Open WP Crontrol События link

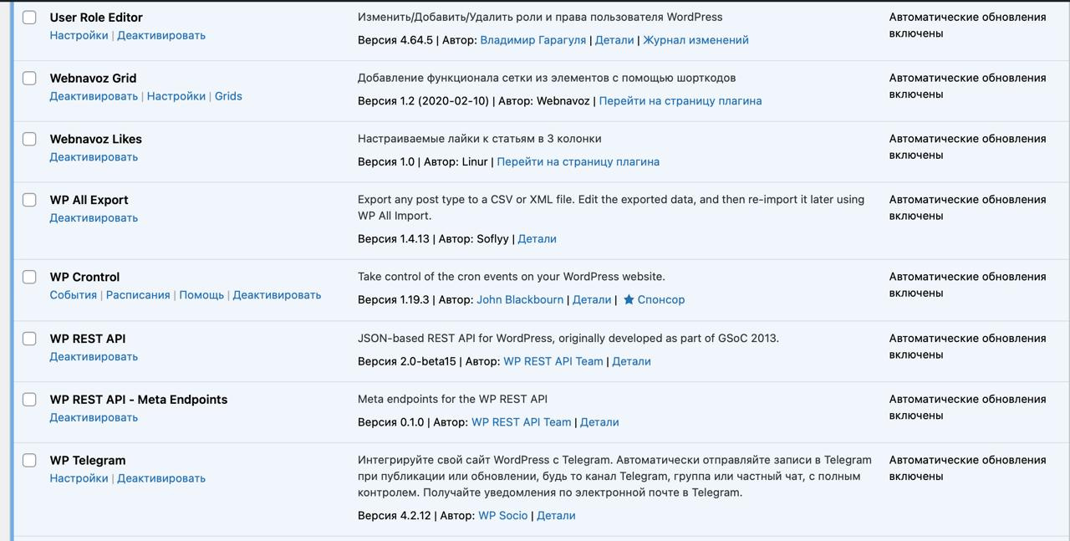pyautogui.click(x=73, y=295)
